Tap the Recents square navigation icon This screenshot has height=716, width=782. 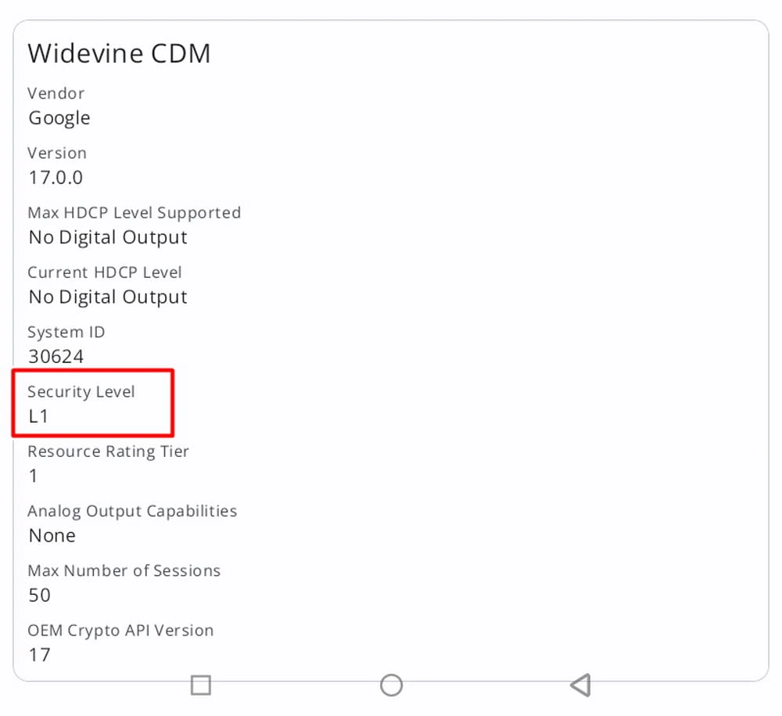pos(201,685)
